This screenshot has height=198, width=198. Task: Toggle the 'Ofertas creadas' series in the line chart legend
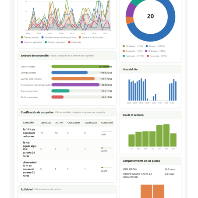(x=30, y=37)
